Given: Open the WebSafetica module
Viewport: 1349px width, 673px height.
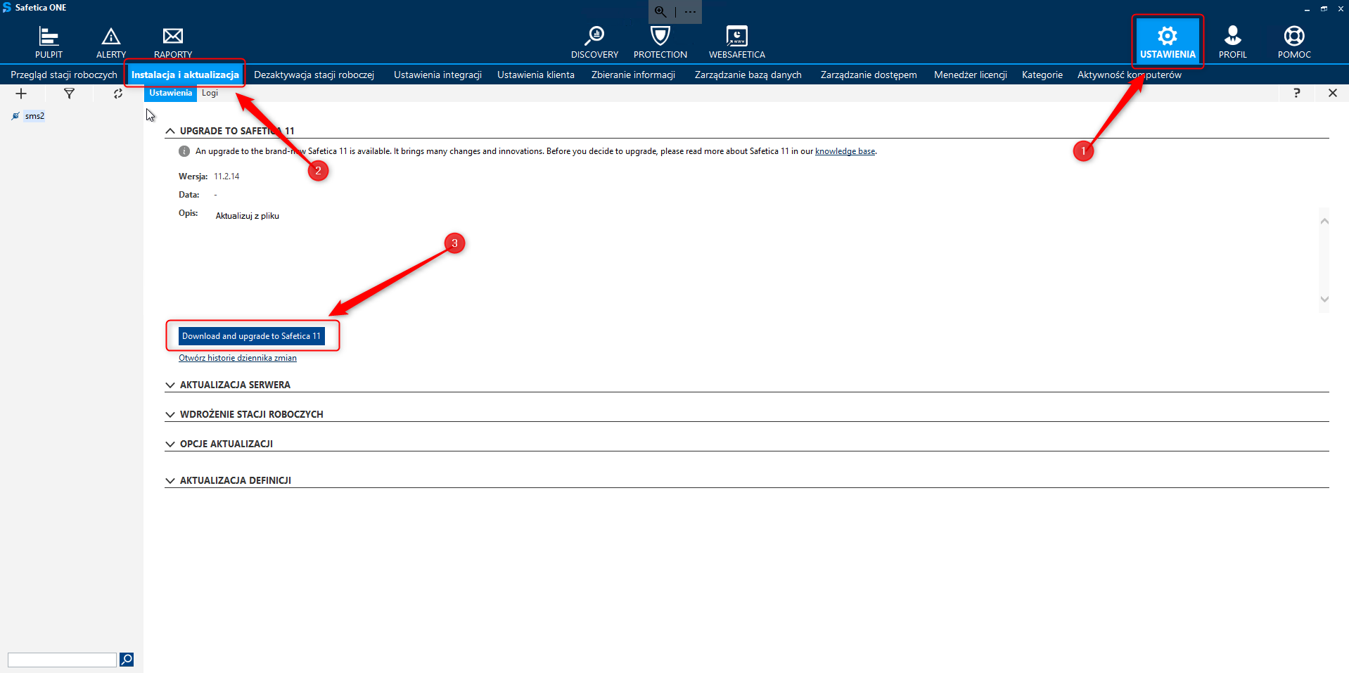Looking at the screenshot, I should point(736,41).
